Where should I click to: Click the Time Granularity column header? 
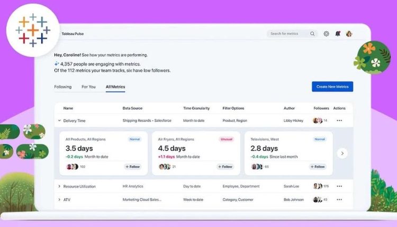point(196,108)
